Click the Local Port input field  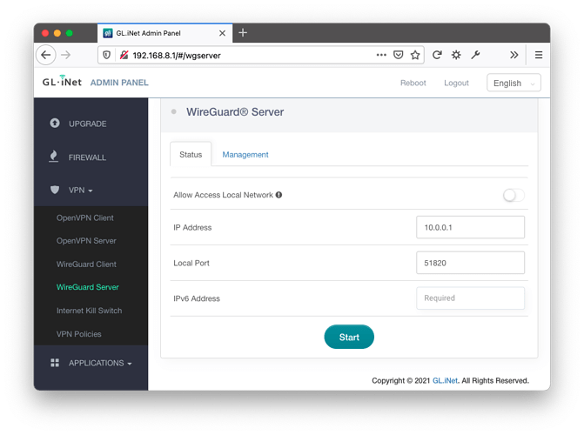[470, 263]
